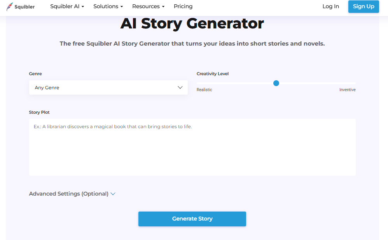This screenshot has width=388, height=240.
Task: Open the Genre dropdown chevron
Action: 180,87
